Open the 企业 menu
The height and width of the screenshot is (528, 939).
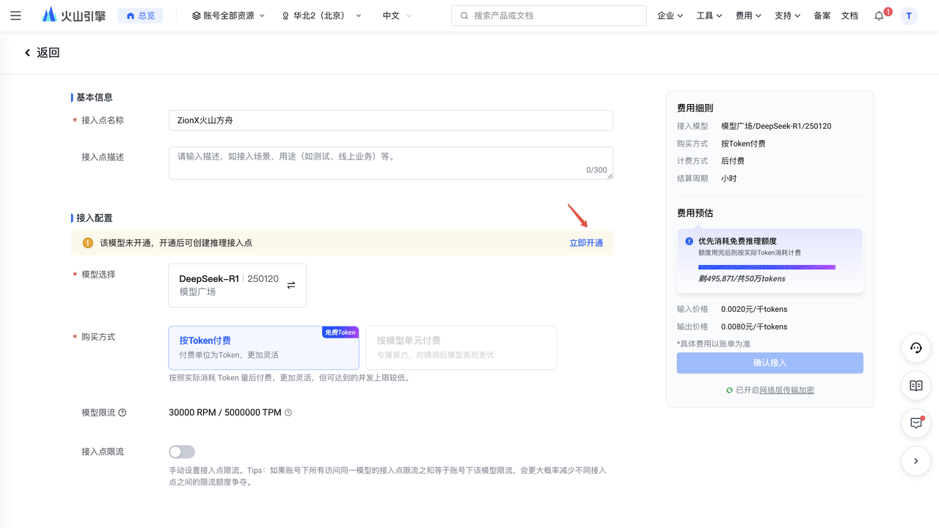click(x=670, y=15)
